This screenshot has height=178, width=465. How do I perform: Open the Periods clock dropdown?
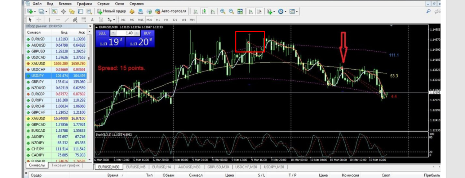coord(282,11)
